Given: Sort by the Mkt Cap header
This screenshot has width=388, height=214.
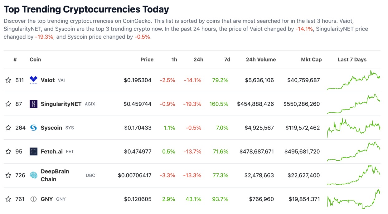Looking at the screenshot, I should pyautogui.click(x=311, y=60).
